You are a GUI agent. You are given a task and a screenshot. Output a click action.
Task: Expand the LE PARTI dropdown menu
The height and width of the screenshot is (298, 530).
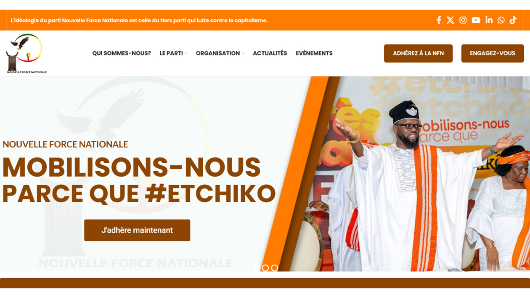(x=173, y=53)
